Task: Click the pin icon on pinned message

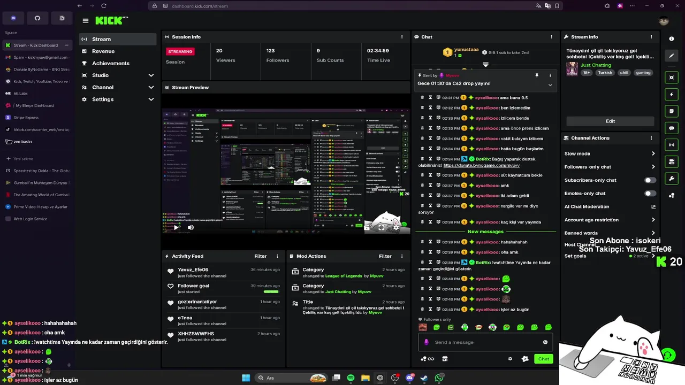Action: point(537,75)
